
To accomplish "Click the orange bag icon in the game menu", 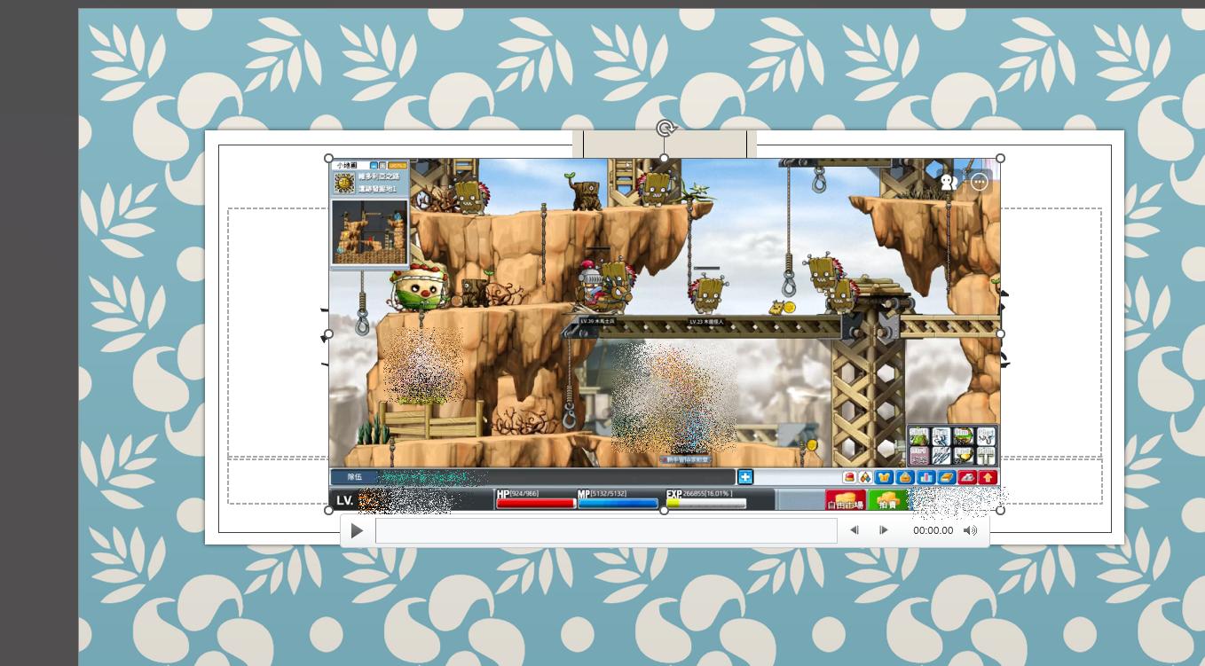I will [x=905, y=477].
